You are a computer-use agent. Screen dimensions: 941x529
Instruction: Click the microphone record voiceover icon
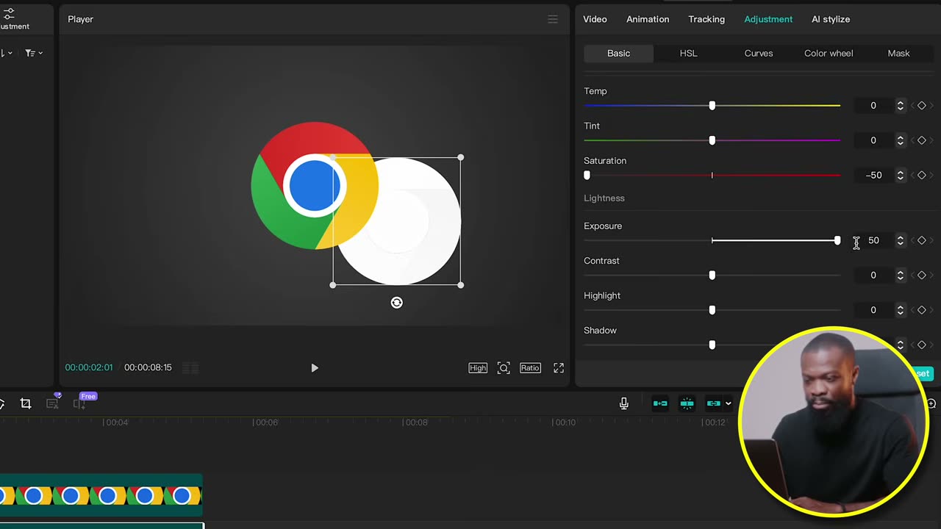coord(624,403)
